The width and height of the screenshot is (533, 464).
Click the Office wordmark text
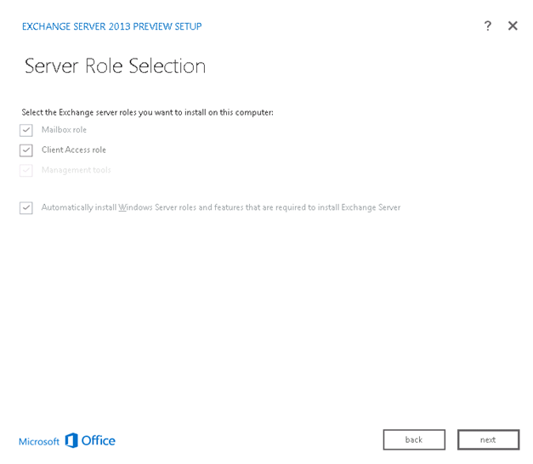(99, 440)
